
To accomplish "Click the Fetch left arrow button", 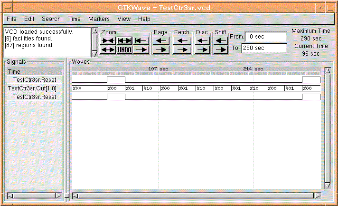I will (x=182, y=40).
